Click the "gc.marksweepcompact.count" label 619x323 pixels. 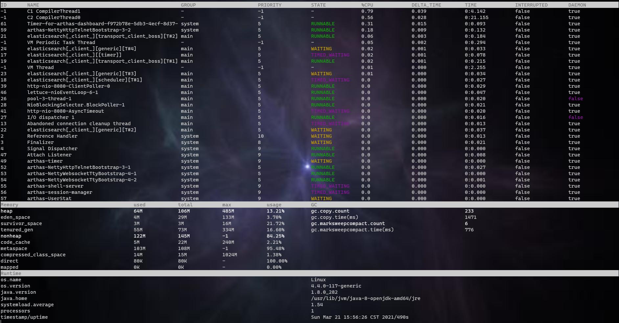(x=348, y=223)
